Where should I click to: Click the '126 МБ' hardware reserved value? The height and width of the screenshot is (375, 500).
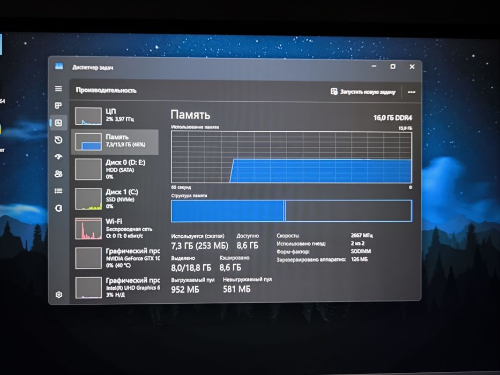point(359,259)
